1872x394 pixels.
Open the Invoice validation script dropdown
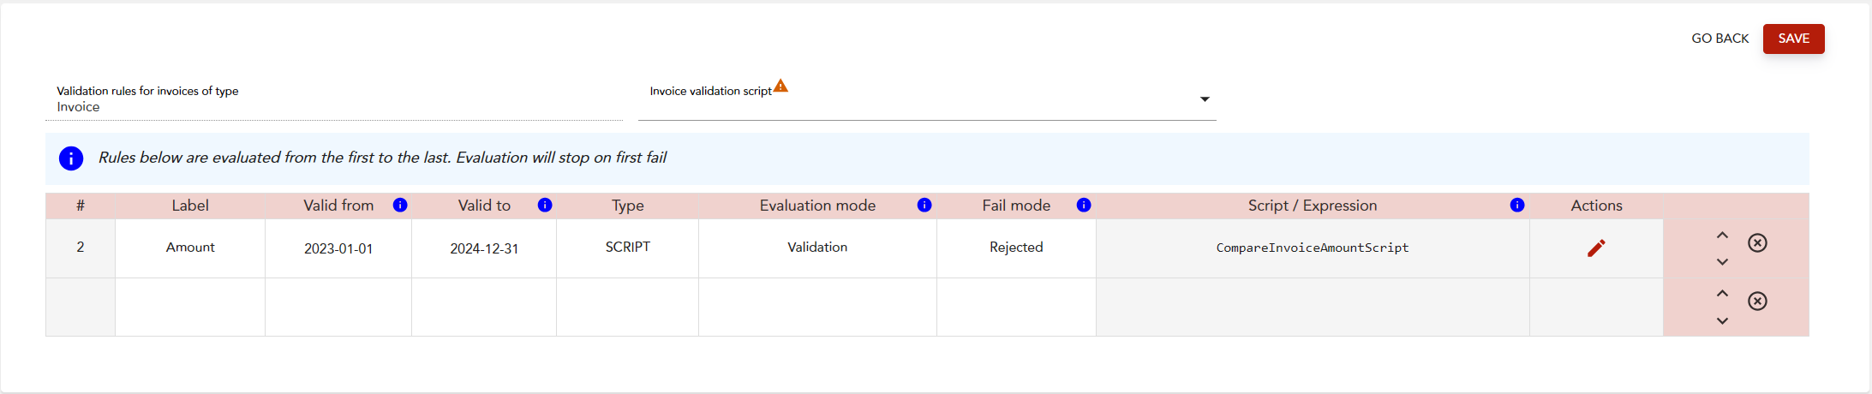click(1205, 99)
